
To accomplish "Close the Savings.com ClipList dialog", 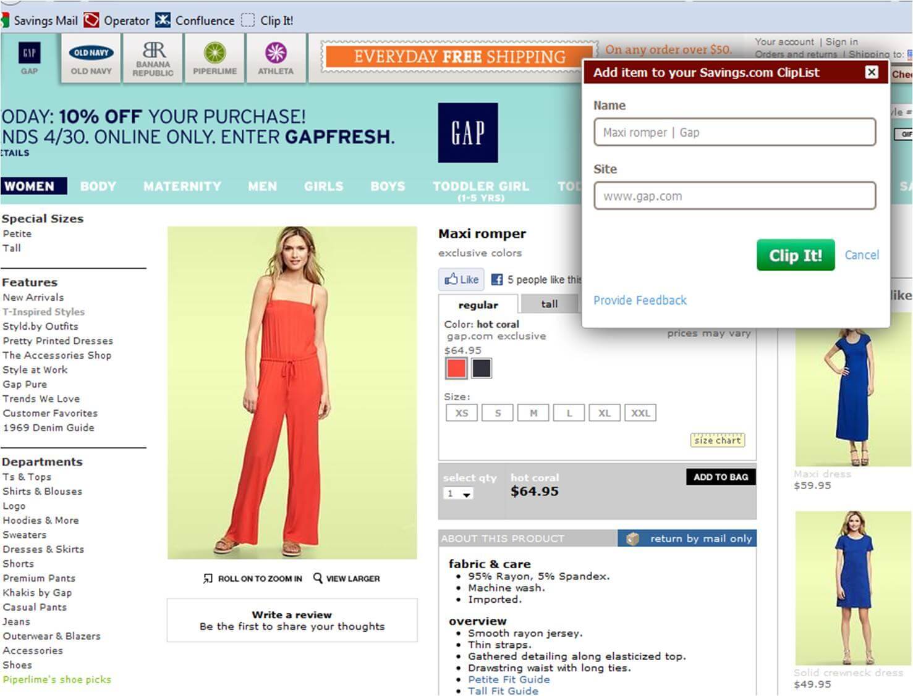I will [x=872, y=72].
